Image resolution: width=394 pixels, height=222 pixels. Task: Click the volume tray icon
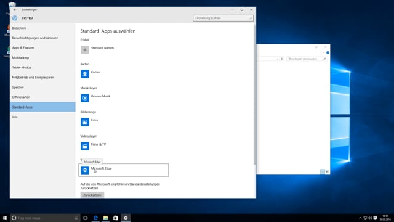(x=370, y=218)
